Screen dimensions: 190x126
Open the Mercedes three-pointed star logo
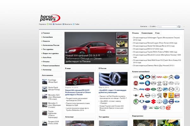click(177, 89)
